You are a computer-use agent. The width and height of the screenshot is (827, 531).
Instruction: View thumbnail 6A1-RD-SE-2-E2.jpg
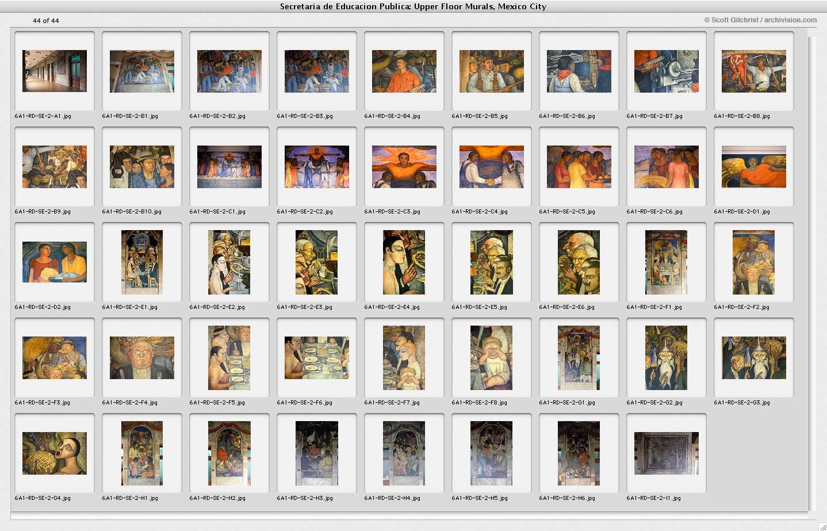pos(229,262)
